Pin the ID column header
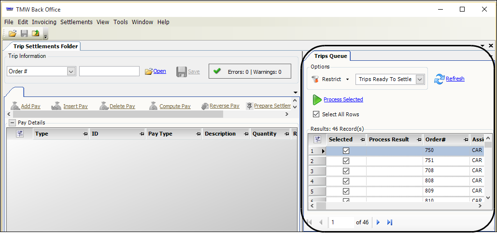 click(x=142, y=134)
